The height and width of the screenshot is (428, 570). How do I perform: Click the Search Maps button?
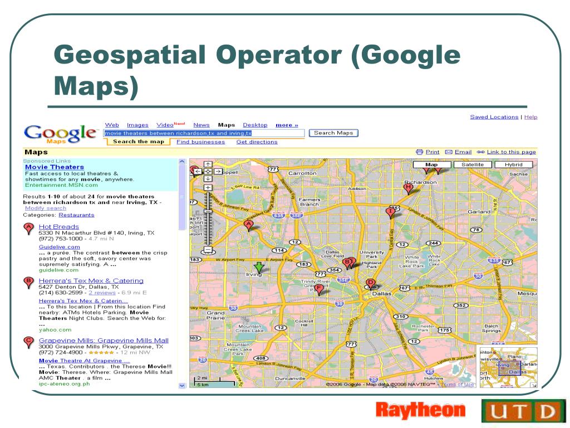point(333,133)
